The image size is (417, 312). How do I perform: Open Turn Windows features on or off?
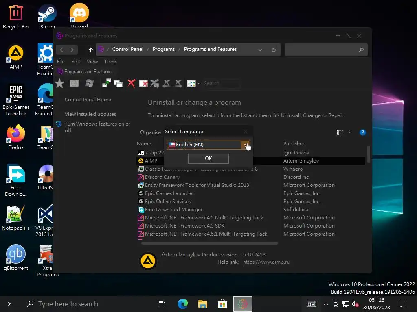97,127
